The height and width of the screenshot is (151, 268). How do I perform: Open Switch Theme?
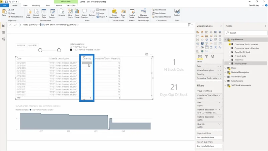(132, 13)
